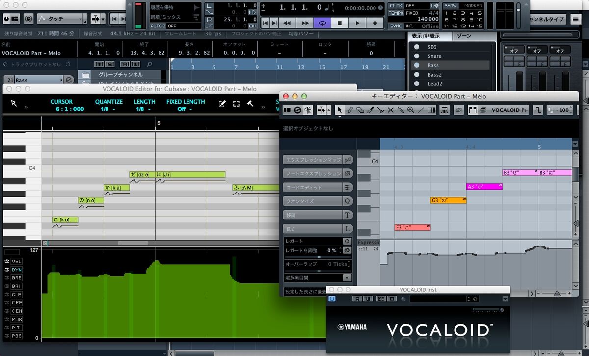This screenshot has height=356, width=589.
Task: Click the power bypass button in VOCALOID Inst
Action: pos(332,299)
